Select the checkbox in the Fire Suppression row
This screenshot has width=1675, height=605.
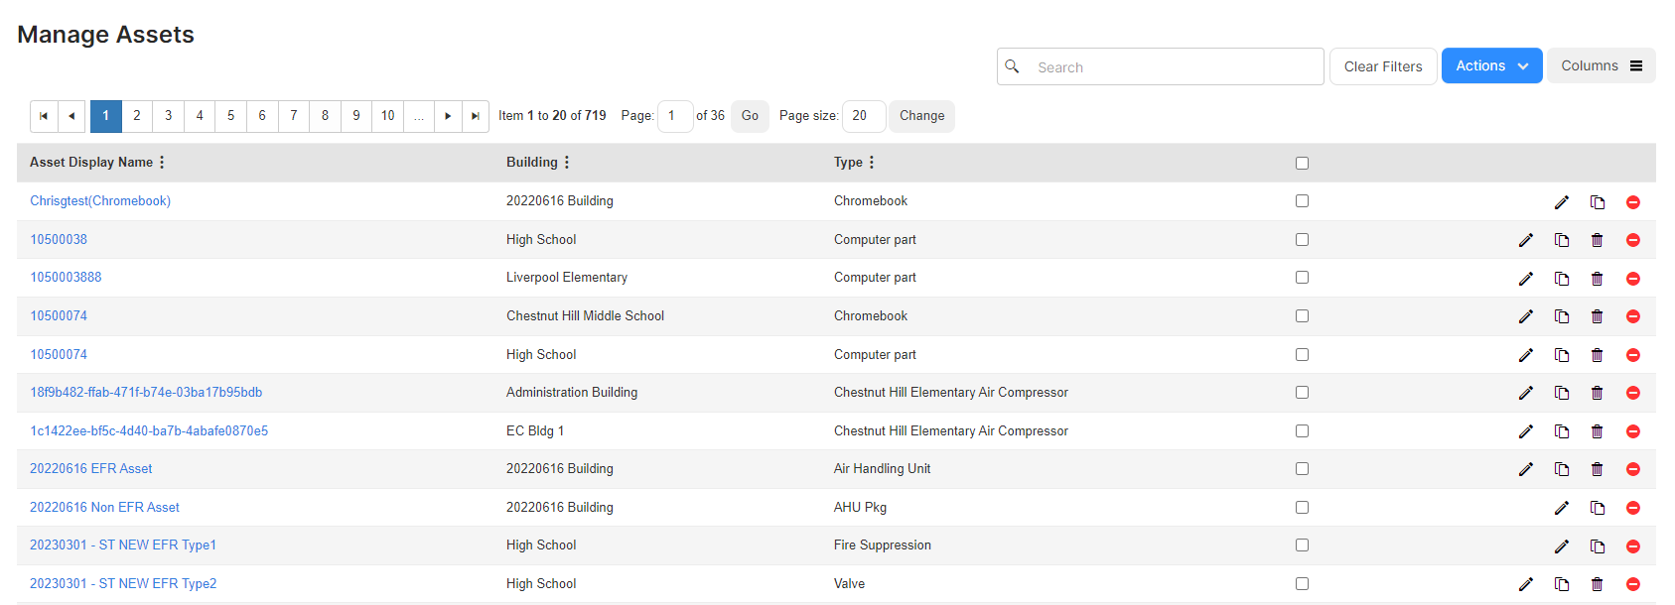point(1302,544)
